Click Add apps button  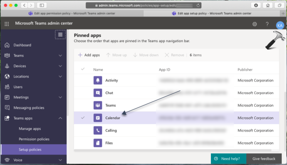89,55
